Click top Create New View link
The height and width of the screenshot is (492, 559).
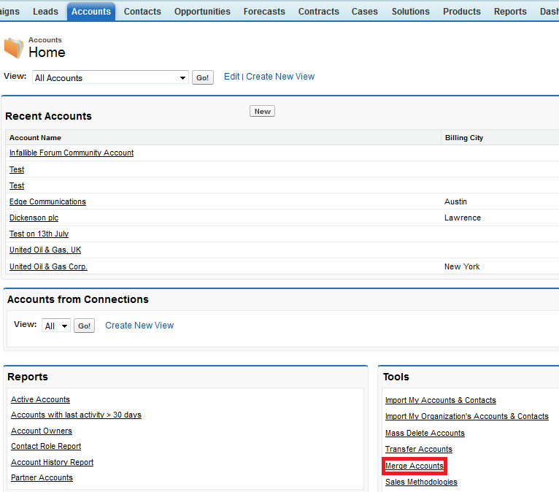(280, 77)
